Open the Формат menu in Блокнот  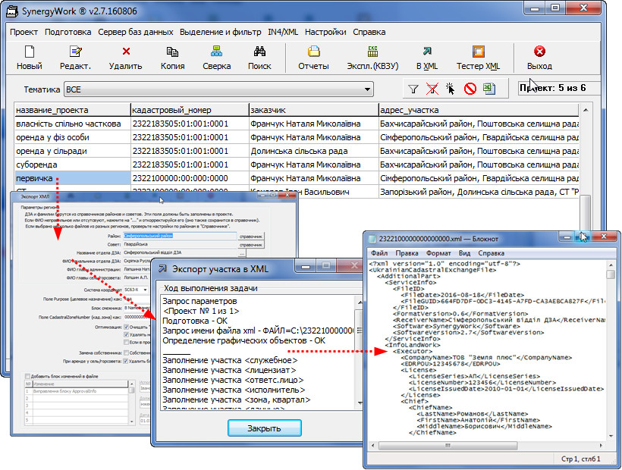438,253
